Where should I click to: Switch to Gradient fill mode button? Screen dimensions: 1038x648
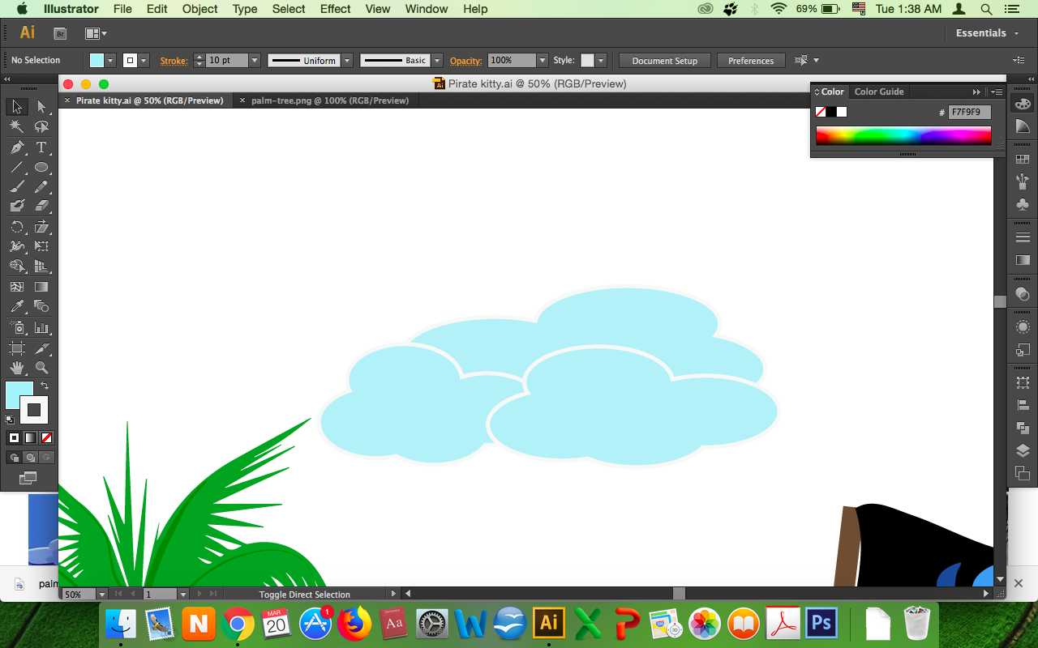30,437
